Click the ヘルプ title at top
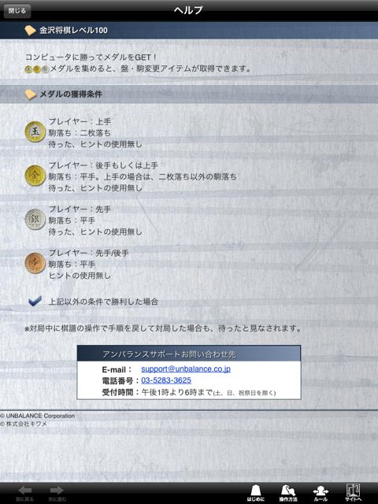 (188, 10)
